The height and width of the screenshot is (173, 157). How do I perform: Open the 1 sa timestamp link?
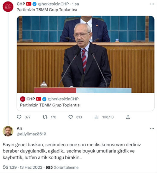pyautogui.click(x=75, y=4)
